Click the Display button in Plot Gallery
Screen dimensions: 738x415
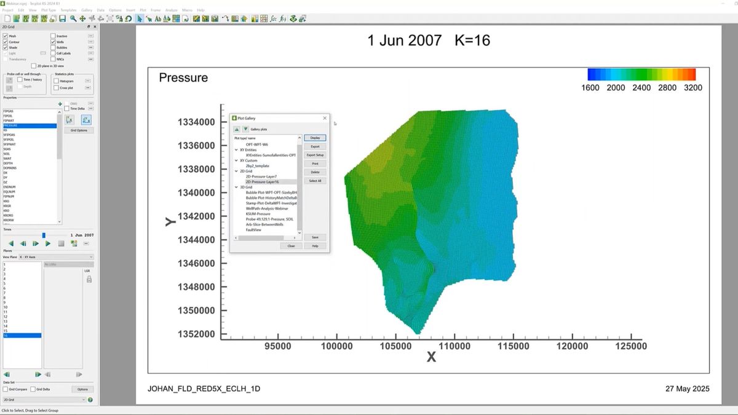[x=315, y=136]
